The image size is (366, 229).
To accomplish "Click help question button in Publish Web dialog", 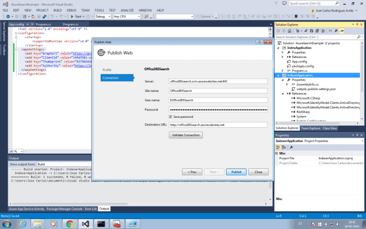I will pyautogui.click(x=259, y=42).
